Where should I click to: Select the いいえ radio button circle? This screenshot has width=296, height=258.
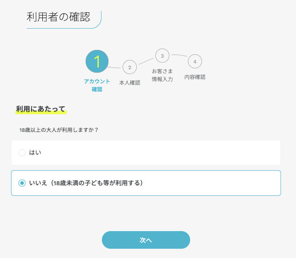coord(22,183)
